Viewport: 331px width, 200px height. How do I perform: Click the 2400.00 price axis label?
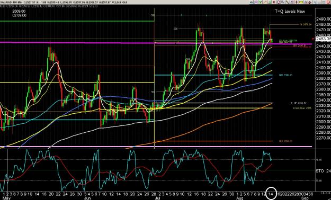pyautogui.click(x=324, y=68)
